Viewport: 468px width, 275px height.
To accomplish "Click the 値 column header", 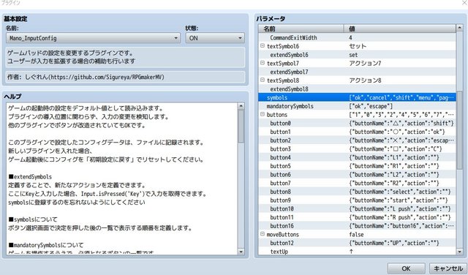I will click(x=400, y=29).
